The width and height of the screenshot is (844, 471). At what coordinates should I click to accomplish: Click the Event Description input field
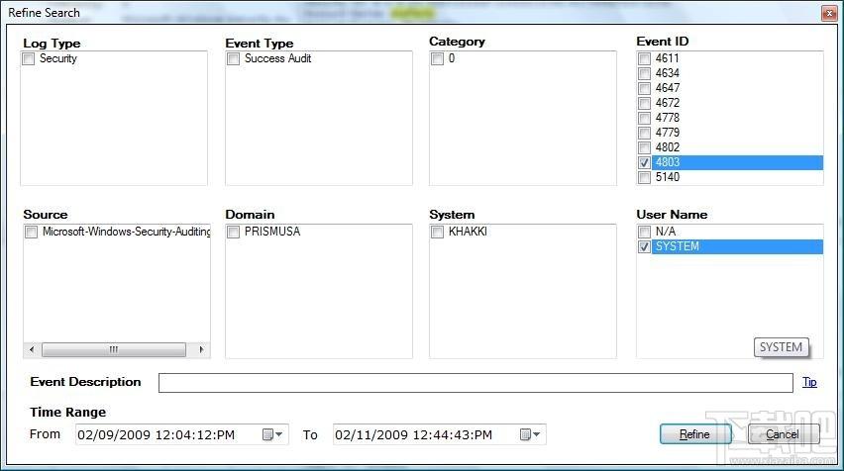(x=475, y=383)
